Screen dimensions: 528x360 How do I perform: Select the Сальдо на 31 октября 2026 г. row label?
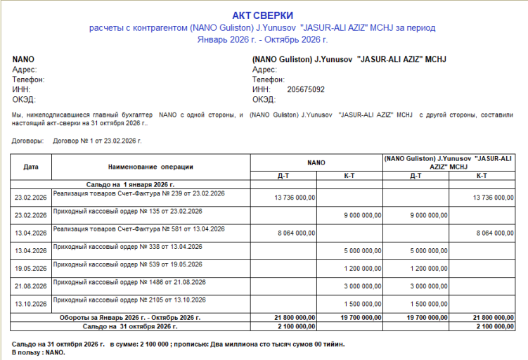tap(130, 326)
